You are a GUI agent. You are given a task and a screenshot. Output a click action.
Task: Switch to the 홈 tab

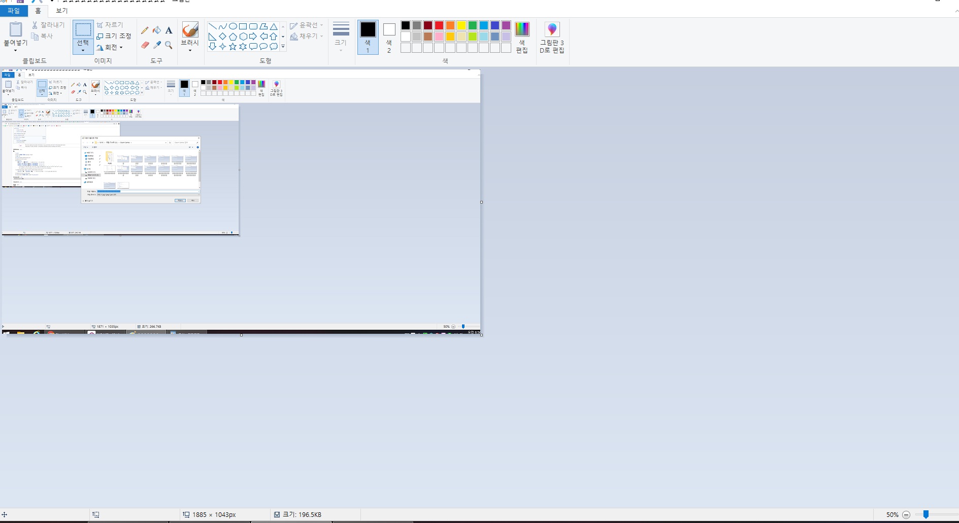click(38, 11)
